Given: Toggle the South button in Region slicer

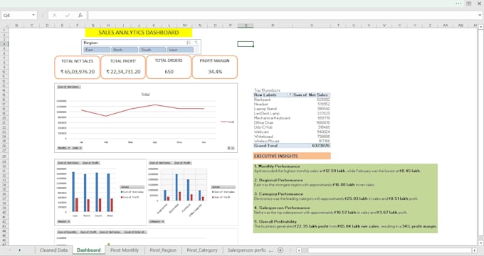Looking at the screenshot, I should [x=152, y=50].
